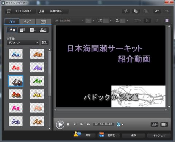Select the outlined Aa font face sub-tab

pos(43,30)
